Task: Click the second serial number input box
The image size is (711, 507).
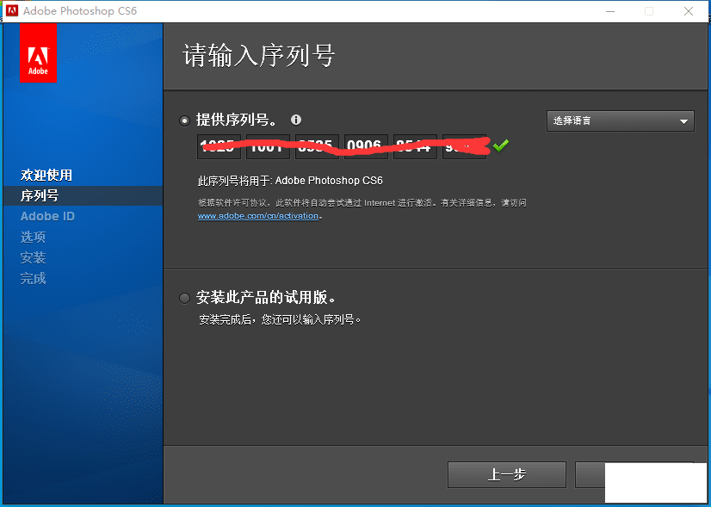Action: click(268, 146)
